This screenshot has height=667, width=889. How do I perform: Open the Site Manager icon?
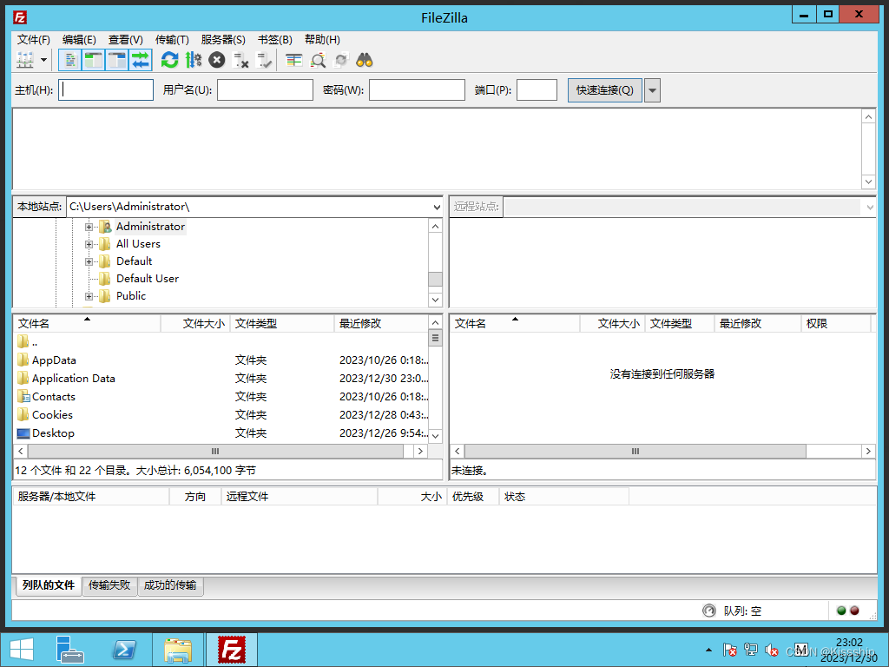click(x=25, y=60)
